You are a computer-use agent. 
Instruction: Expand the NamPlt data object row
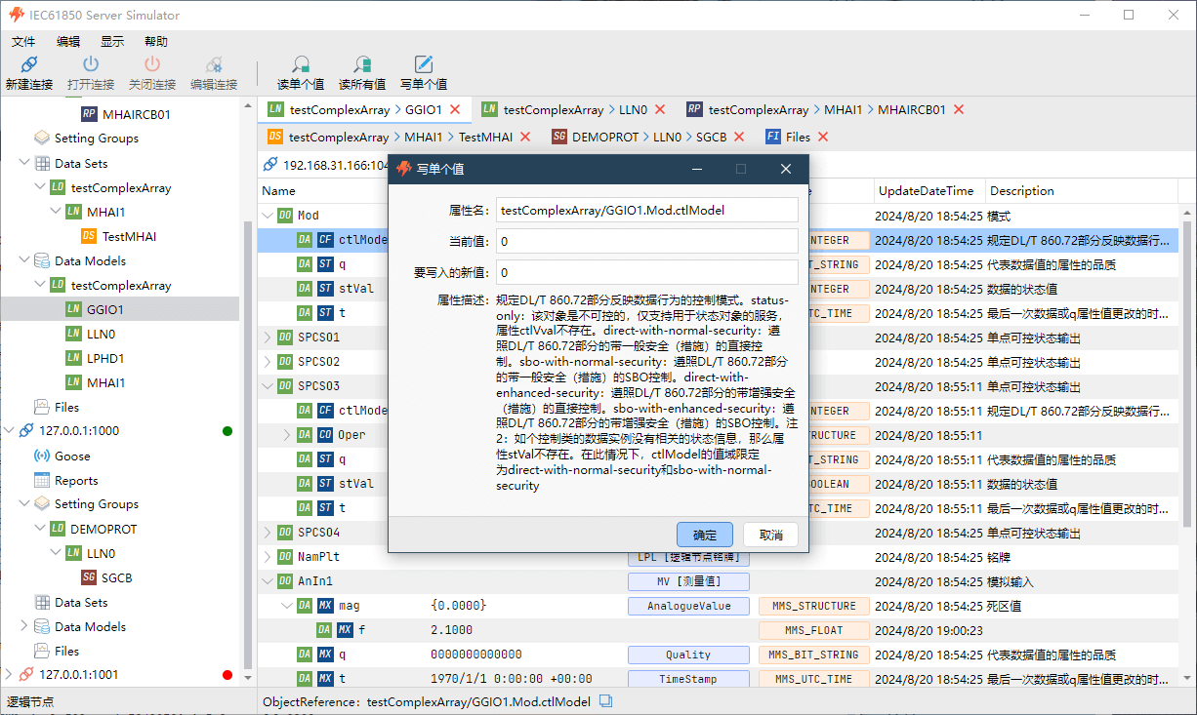point(269,557)
